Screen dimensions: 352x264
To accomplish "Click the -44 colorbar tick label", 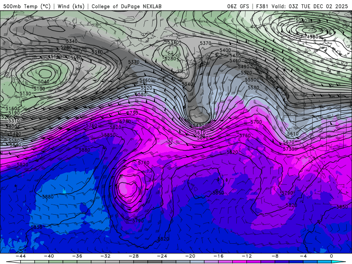I will tap(21, 256).
